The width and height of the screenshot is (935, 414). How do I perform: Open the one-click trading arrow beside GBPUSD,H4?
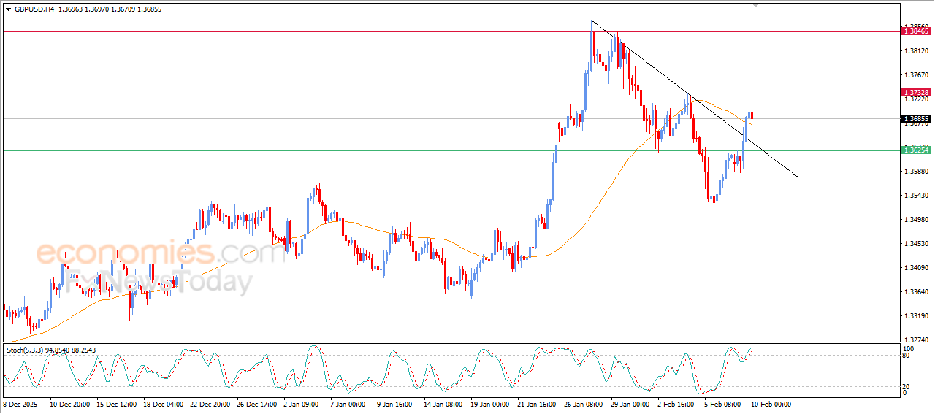click(x=8, y=9)
